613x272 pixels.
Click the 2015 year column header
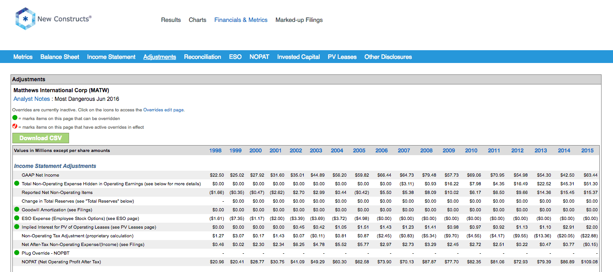(x=587, y=151)
